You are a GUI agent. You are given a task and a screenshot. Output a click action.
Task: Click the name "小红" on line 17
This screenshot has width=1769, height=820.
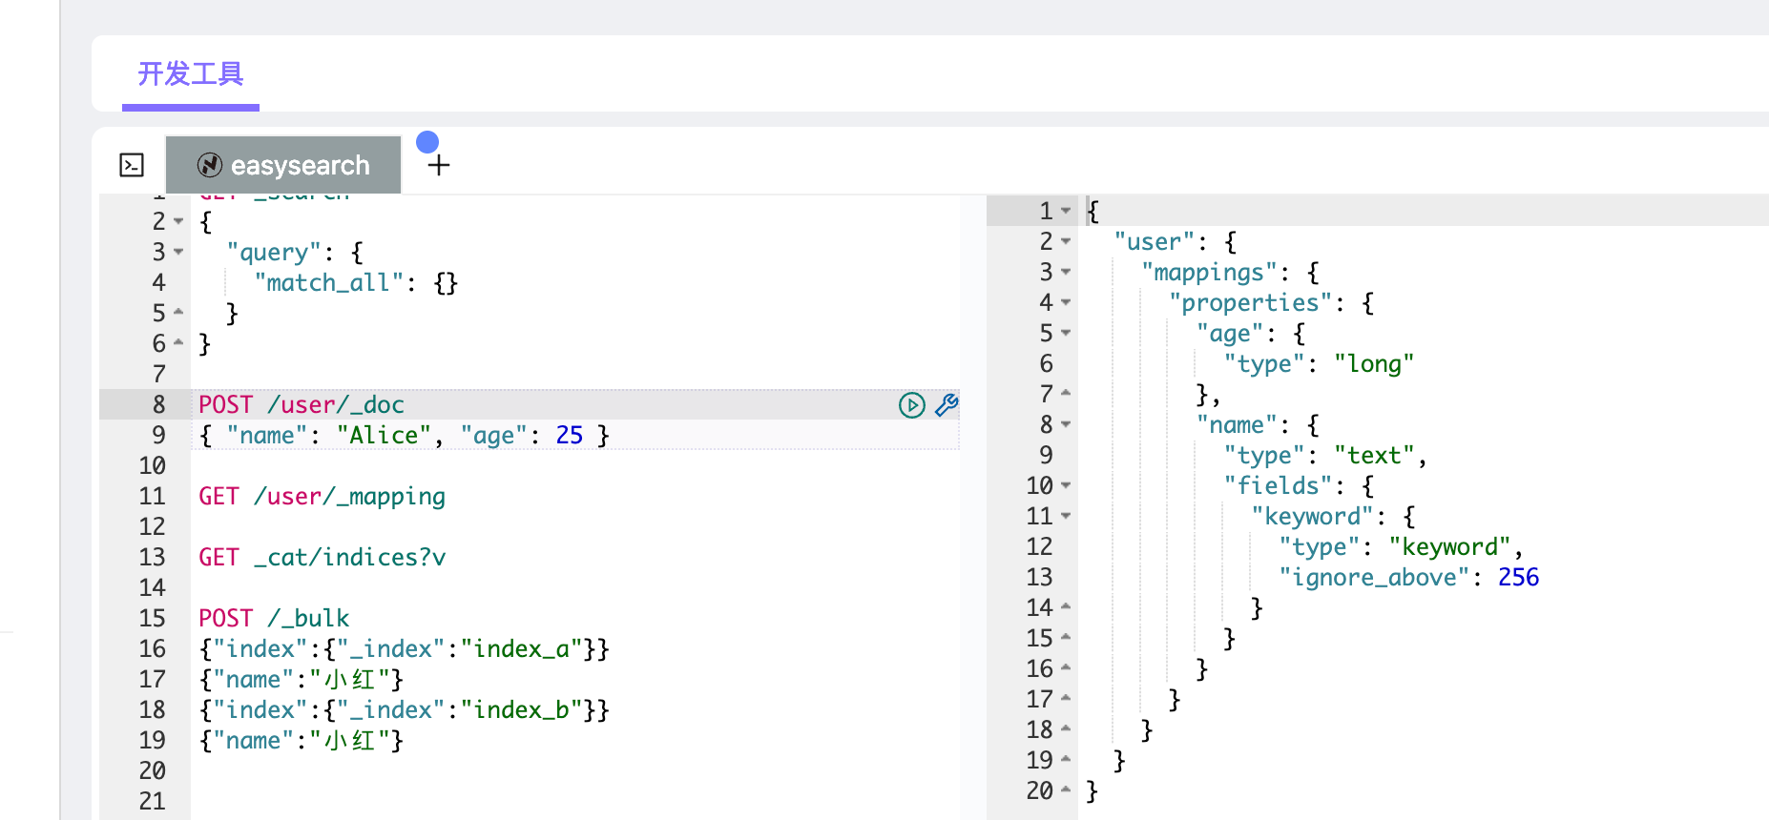tap(350, 680)
